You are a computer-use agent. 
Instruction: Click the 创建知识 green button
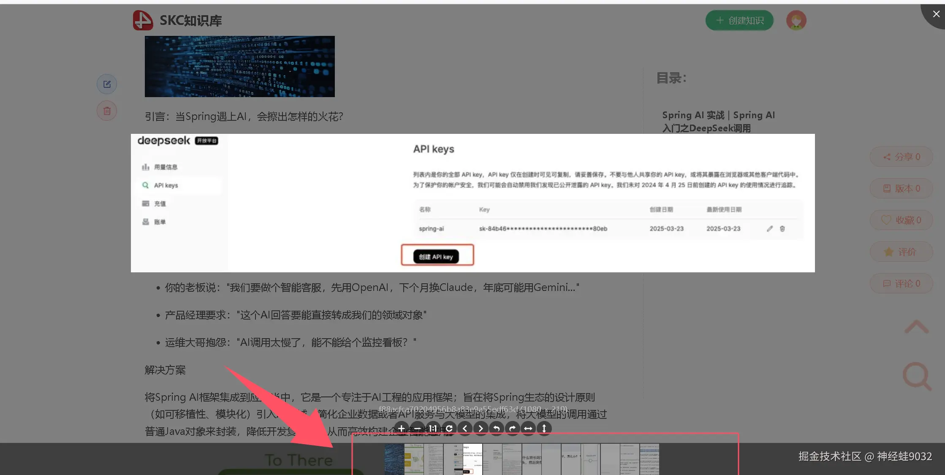click(x=739, y=20)
